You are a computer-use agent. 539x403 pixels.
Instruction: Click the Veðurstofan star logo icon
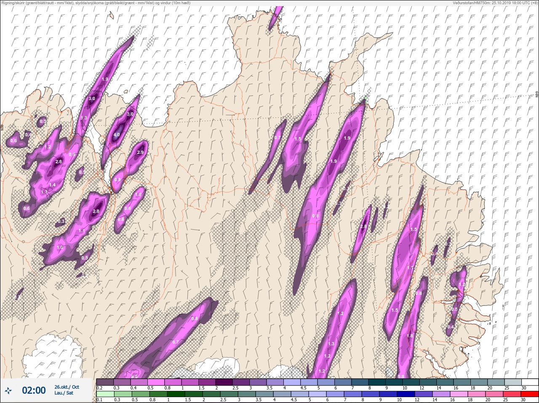point(8,391)
